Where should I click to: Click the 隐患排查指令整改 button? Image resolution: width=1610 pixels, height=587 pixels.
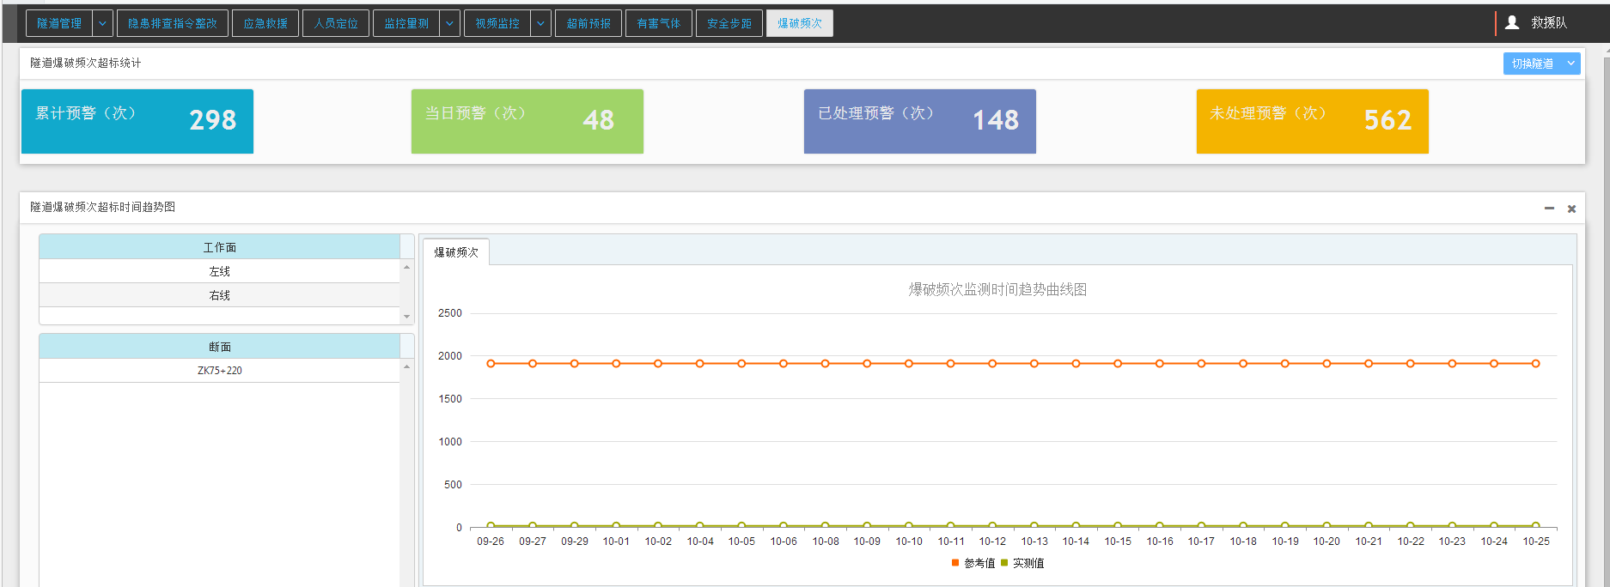pyautogui.click(x=172, y=23)
